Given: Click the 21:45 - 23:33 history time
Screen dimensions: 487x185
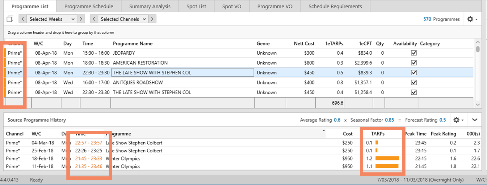Looking at the screenshot, I should point(89,159).
